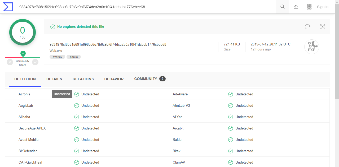The height and width of the screenshot is (167, 339).
Task: Click the VirusTotal logo icon
Action: point(8,7)
